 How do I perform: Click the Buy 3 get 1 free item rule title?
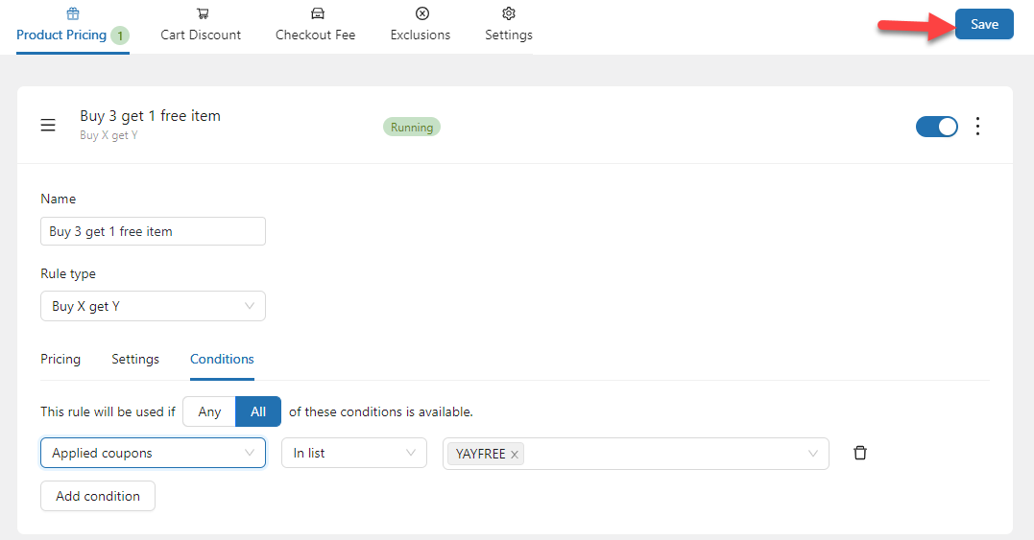tap(151, 116)
